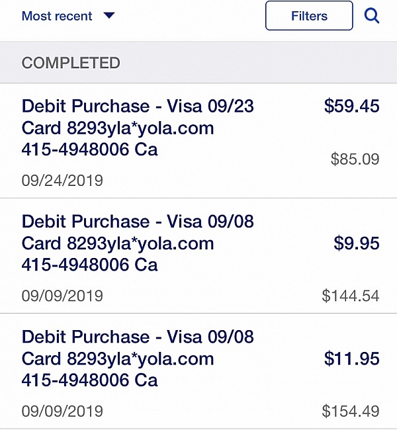The image size is (397, 430).
Task: Open the $9.95 debit purchase transaction
Action: pyautogui.click(x=198, y=255)
